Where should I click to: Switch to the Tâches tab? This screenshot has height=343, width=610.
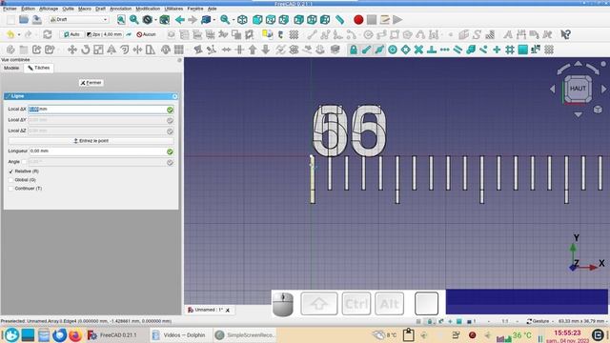38,68
